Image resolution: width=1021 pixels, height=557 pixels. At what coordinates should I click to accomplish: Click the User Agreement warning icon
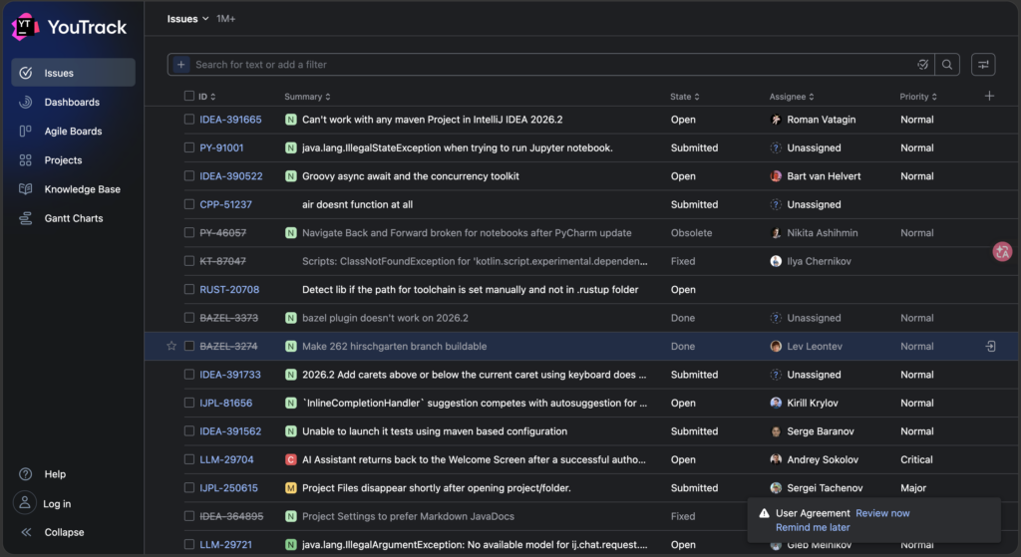pyautogui.click(x=764, y=513)
